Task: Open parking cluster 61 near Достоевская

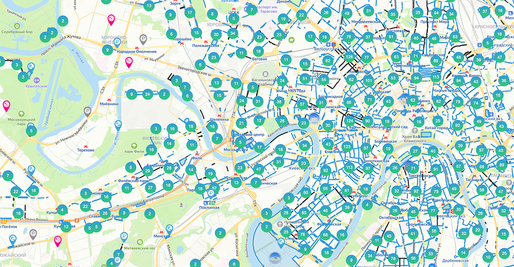Action: (x=391, y=37)
